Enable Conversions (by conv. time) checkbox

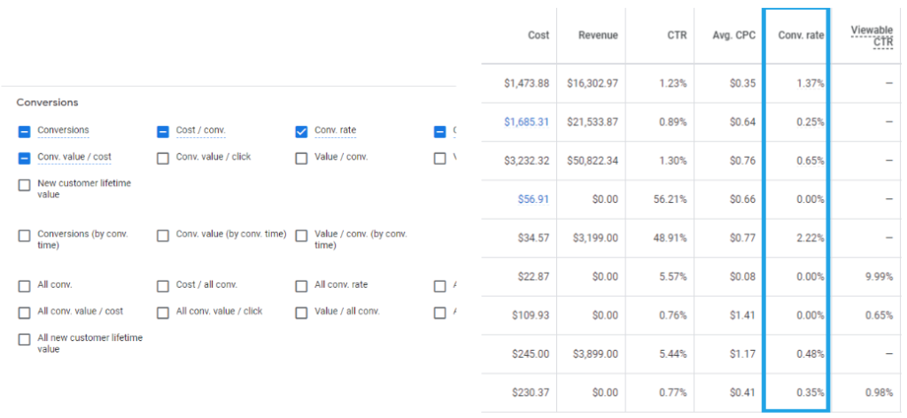click(24, 236)
